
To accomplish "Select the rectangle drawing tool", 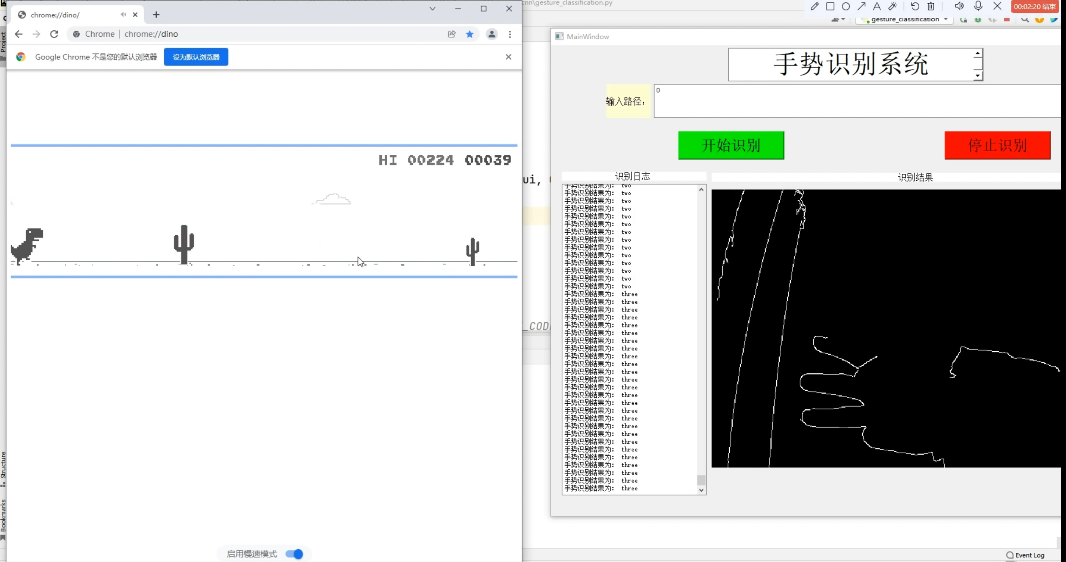I will coord(830,6).
